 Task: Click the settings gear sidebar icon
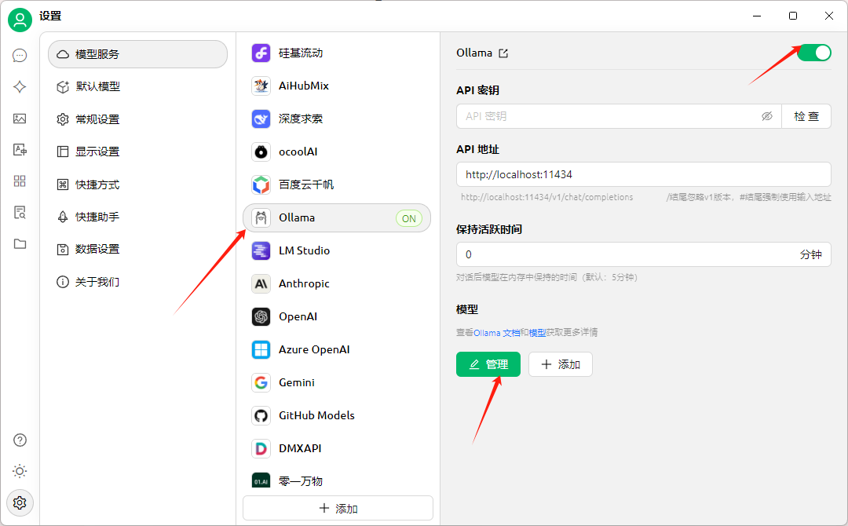[20, 502]
